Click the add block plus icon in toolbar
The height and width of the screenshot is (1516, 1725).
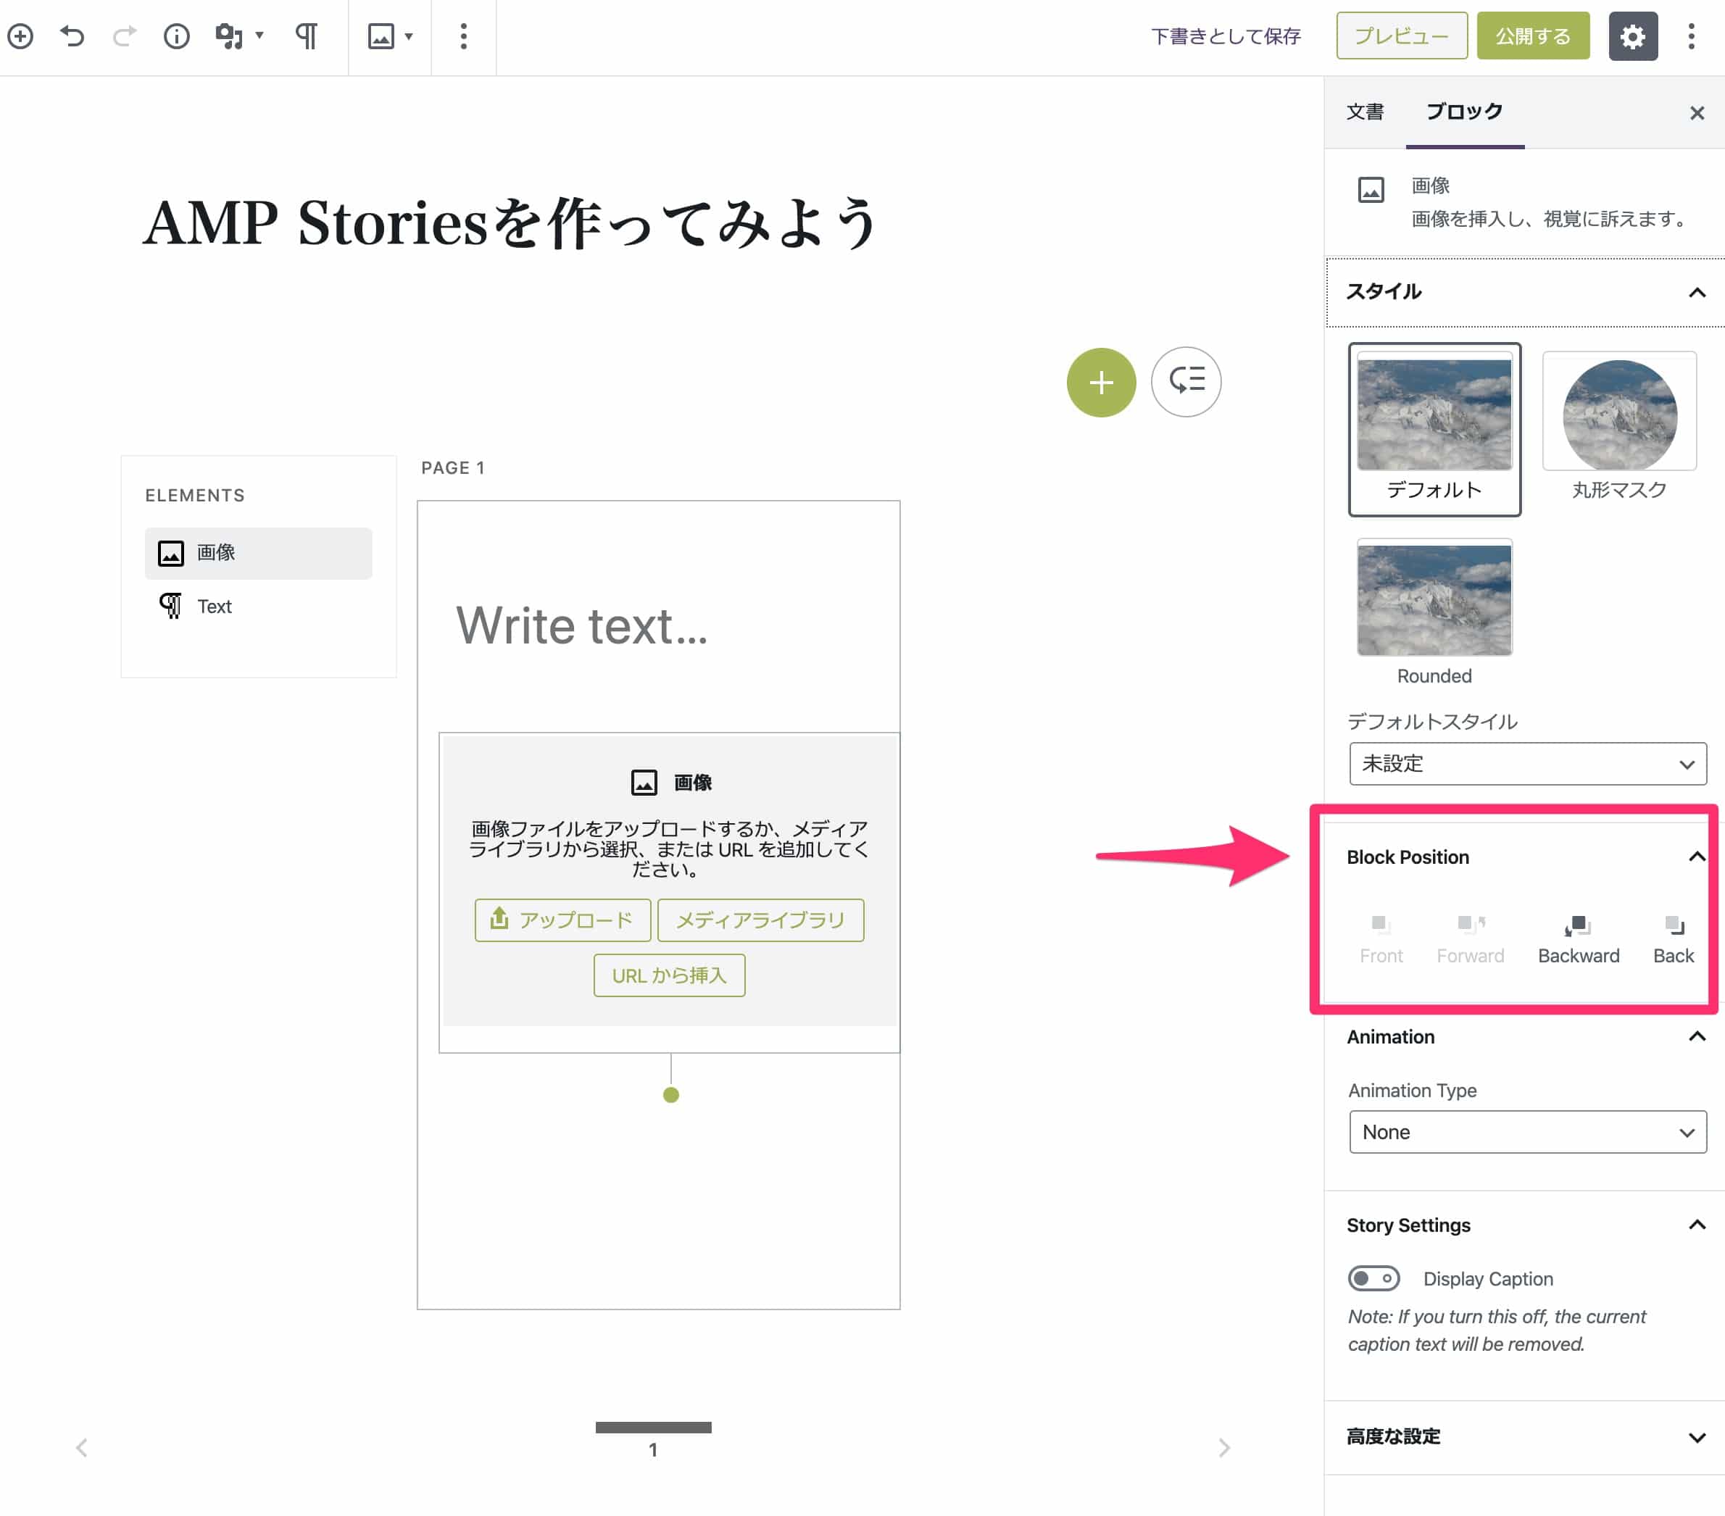pos(20,36)
